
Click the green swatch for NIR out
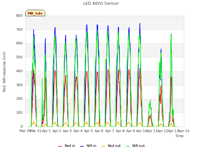coord(128,146)
